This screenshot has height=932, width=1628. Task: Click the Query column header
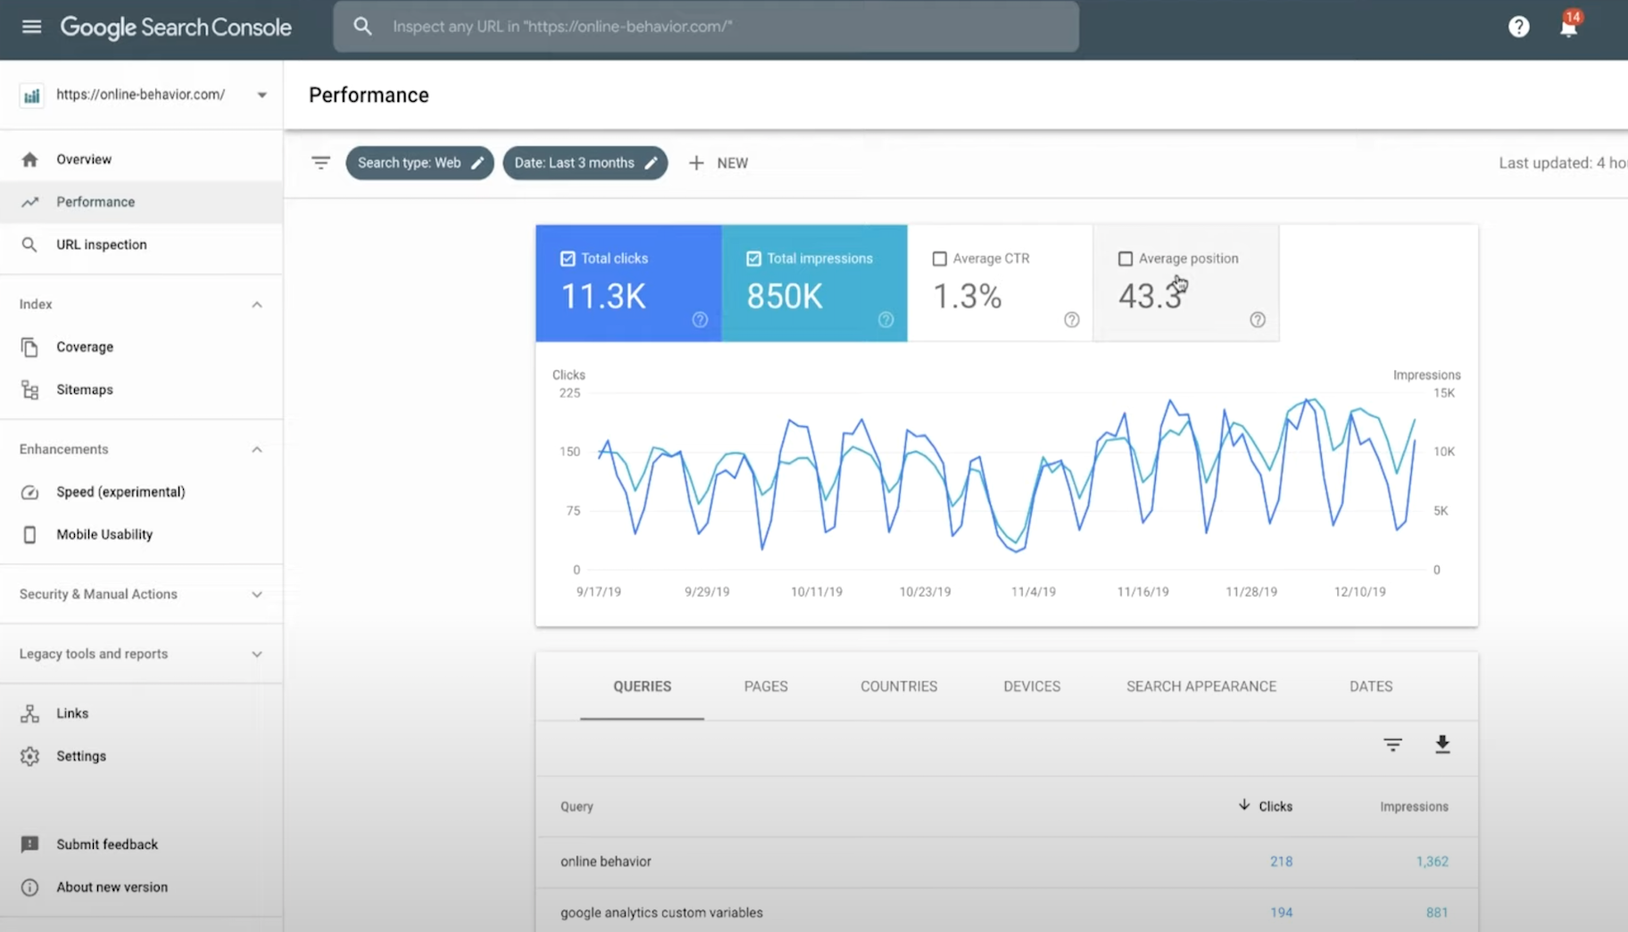coord(577,806)
